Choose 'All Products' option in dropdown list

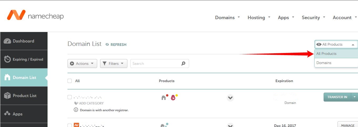[336, 54]
